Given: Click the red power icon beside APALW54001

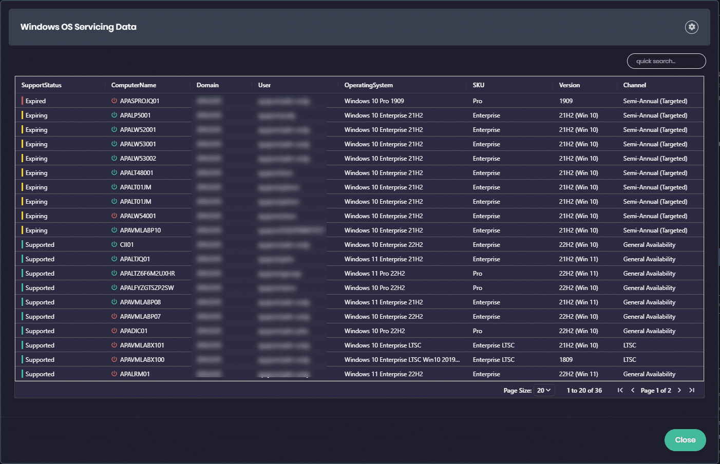Looking at the screenshot, I should [114, 216].
